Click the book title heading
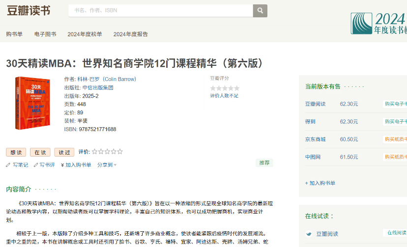 click(135, 63)
